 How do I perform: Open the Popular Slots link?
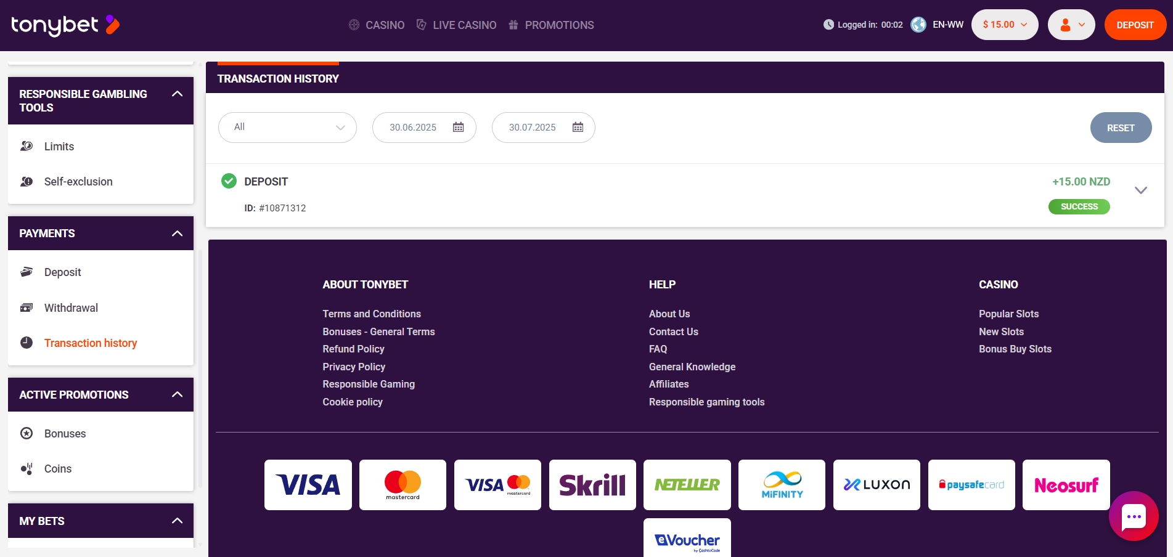point(1008,314)
